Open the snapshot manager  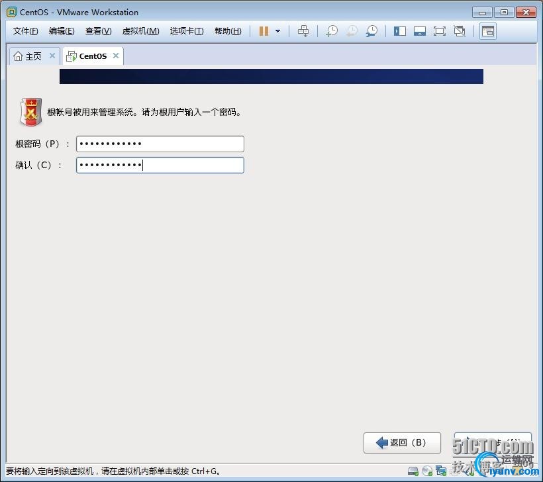pyautogui.click(x=371, y=31)
